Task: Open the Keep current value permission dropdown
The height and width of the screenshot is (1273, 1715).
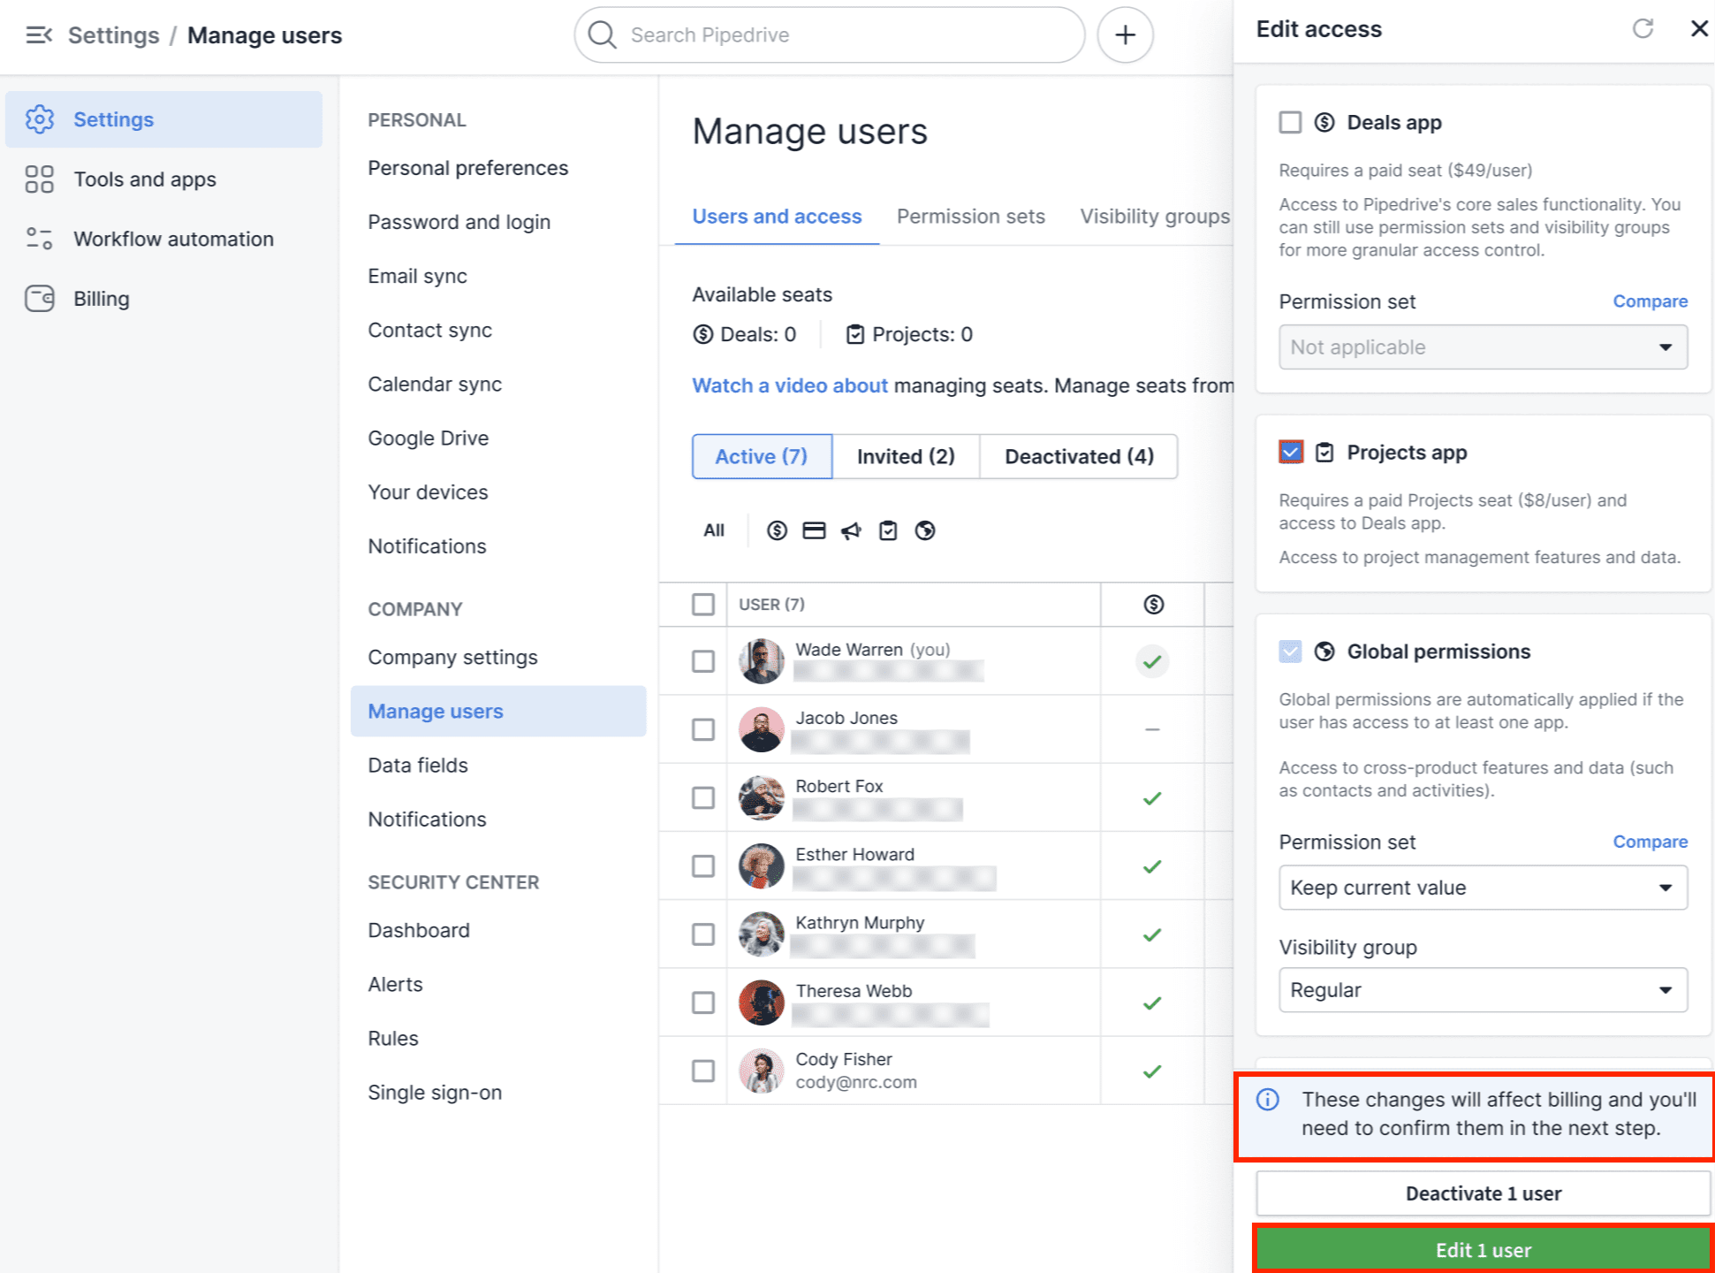Action: click(x=1483, y=888)
